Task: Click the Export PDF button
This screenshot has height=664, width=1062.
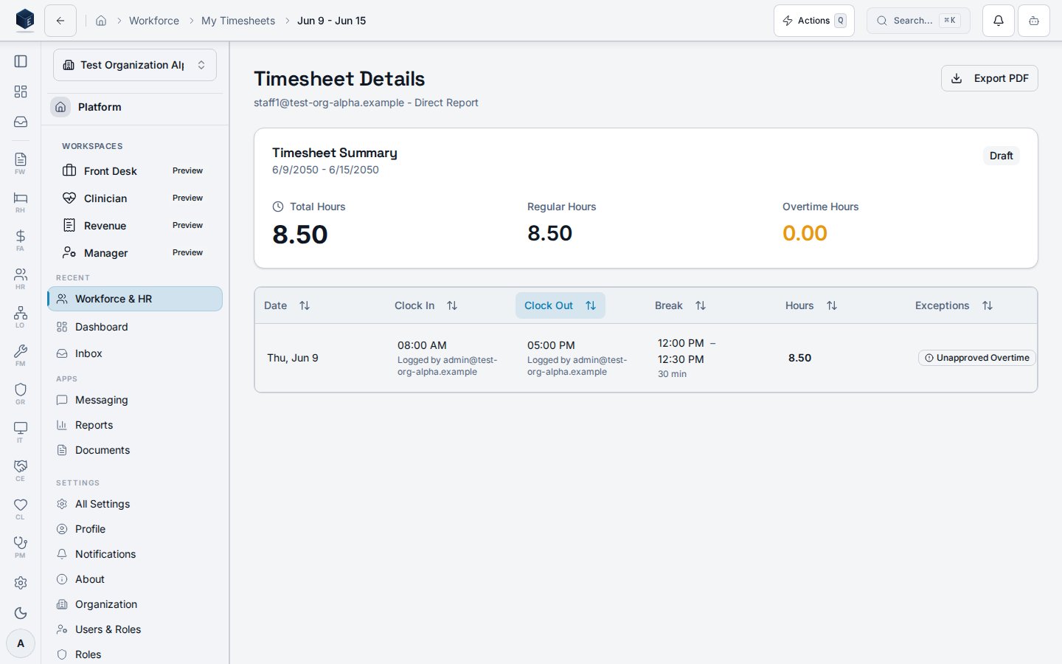Action: click(x=989, y=78)
